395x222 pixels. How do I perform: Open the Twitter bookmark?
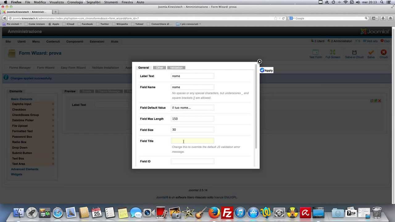point(102,24)
